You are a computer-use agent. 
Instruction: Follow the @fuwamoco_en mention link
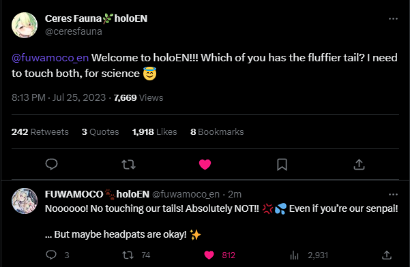pos(50,58)
